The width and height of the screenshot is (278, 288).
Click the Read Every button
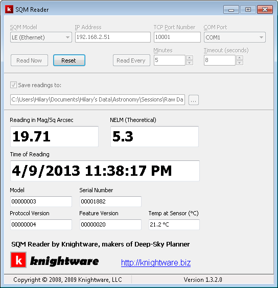pos(131,60)
